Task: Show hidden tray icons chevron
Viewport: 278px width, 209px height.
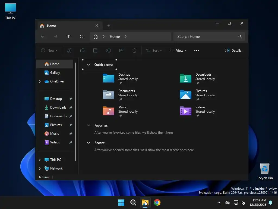Action: (219, 202)
